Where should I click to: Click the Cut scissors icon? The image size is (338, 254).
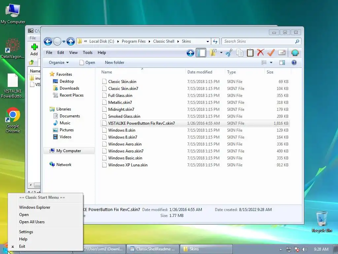[229, 53]
